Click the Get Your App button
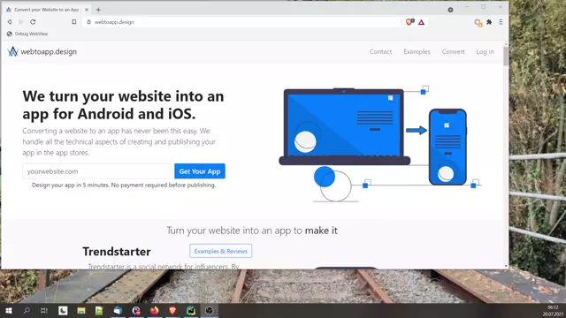566x318 pixels. click(x=200, y=171)
